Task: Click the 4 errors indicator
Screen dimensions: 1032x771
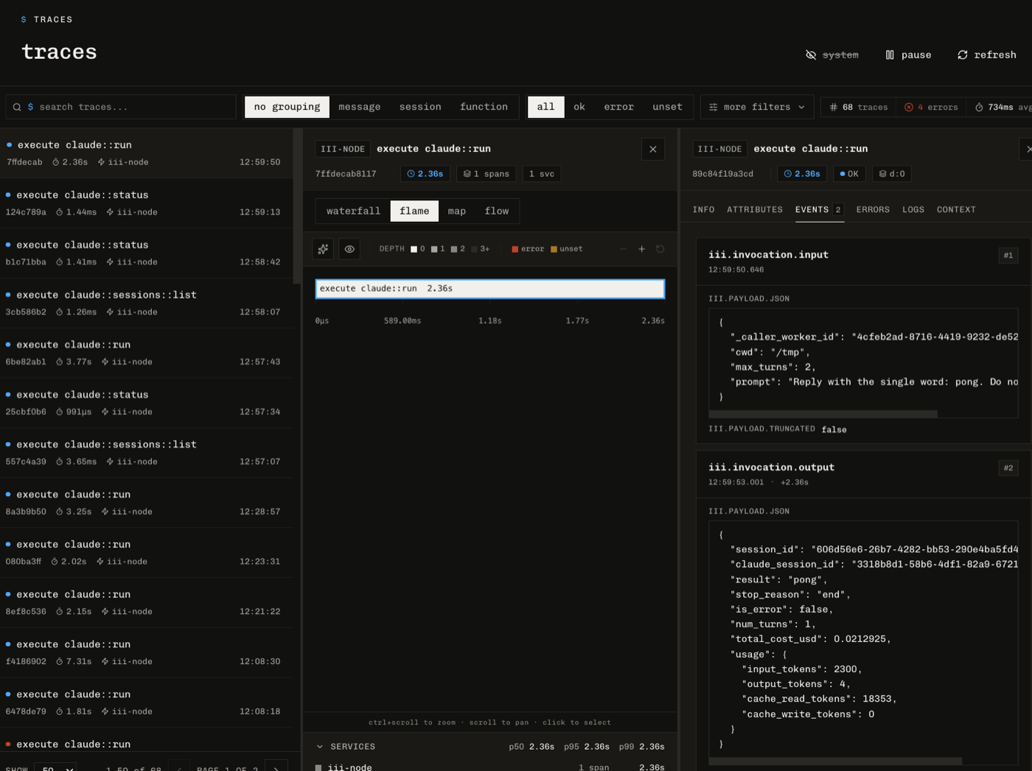Action: (x=931, y=107)
